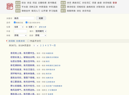Viewport: 129px width, 95px height.
Task: Open the 诗社 link
Action: [x=79, y=11]
